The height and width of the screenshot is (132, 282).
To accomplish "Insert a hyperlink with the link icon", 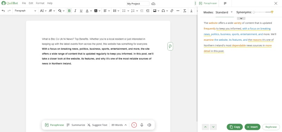I will (172, 11).
